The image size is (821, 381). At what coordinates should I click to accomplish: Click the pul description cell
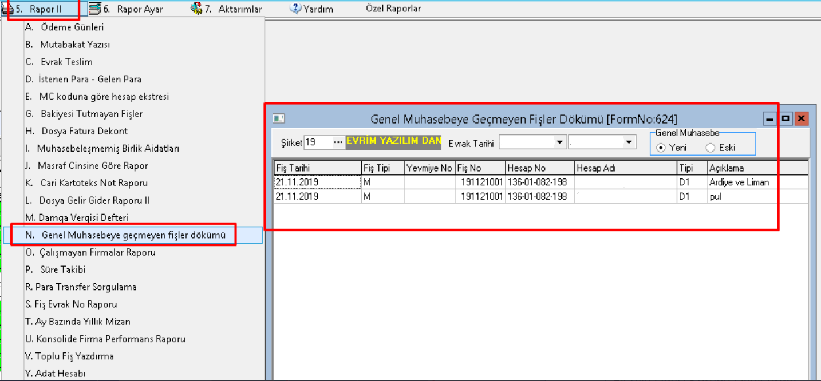757,196
